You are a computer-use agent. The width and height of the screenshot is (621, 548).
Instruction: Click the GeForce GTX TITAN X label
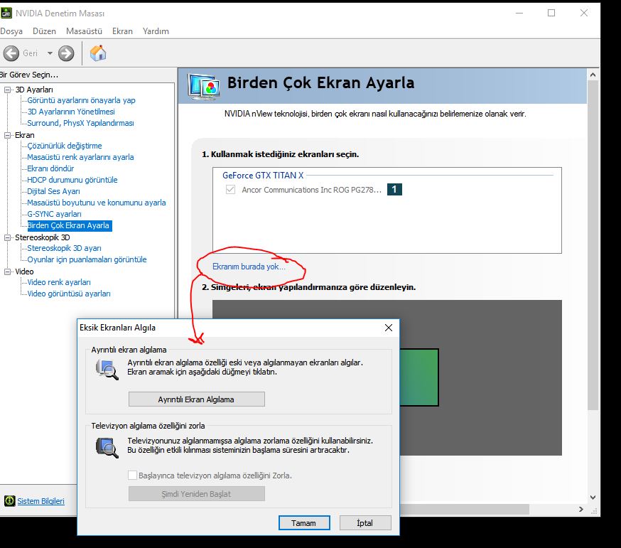pos(263,175)
